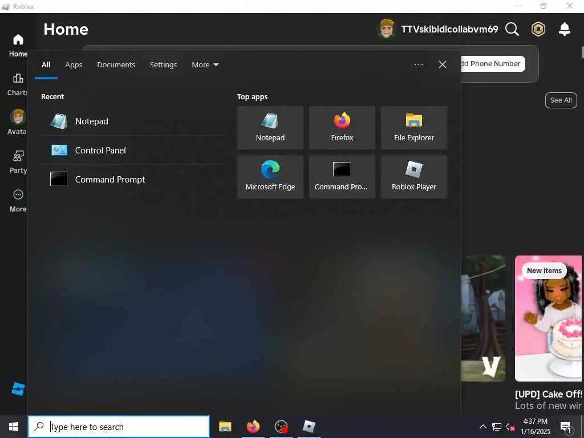Open the Robux balance icon

click(x=538, y=29)
